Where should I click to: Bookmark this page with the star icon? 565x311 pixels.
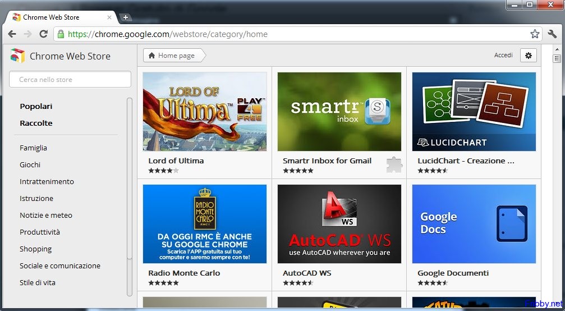[x=535, y=34]
